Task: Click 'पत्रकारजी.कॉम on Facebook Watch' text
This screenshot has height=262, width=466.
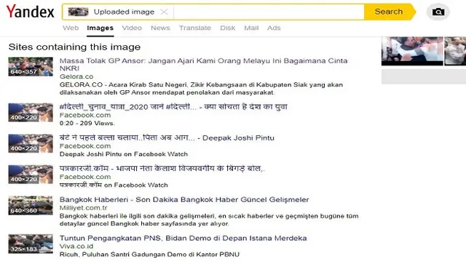Action: click(x=114, y=185)
